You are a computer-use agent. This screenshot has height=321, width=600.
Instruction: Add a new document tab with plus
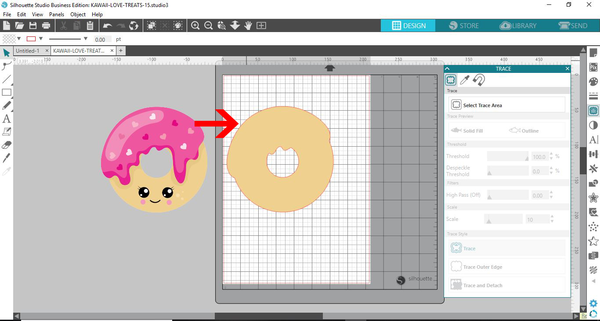121,51
